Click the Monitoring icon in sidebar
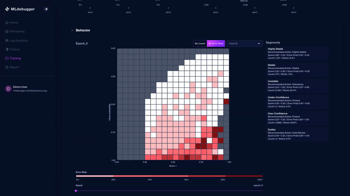 point(7,32)
